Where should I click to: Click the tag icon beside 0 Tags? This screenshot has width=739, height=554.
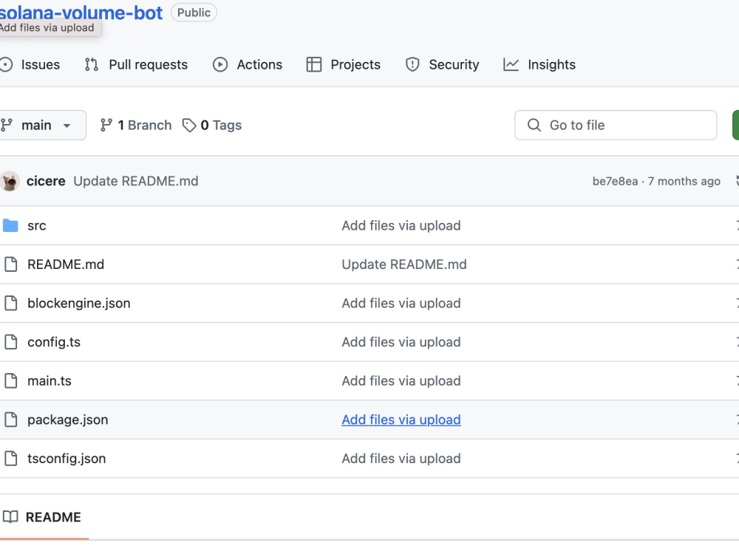(189, 126)
